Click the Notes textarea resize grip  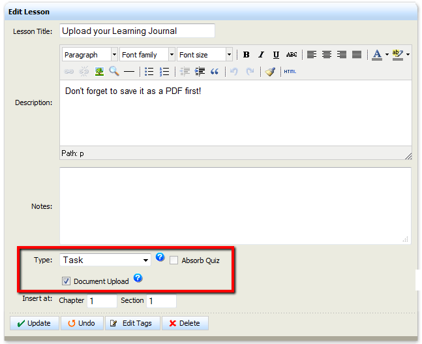tap(406, 239)
